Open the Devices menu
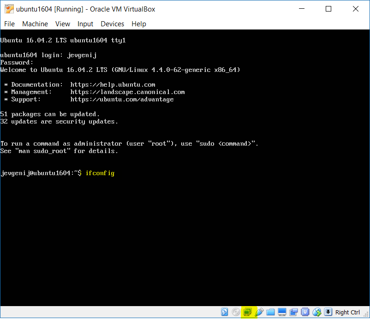 coord(112,24)
